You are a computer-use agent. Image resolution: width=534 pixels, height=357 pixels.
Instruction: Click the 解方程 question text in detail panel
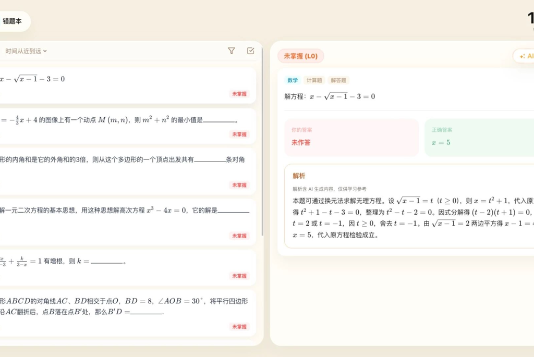(330, 96)
